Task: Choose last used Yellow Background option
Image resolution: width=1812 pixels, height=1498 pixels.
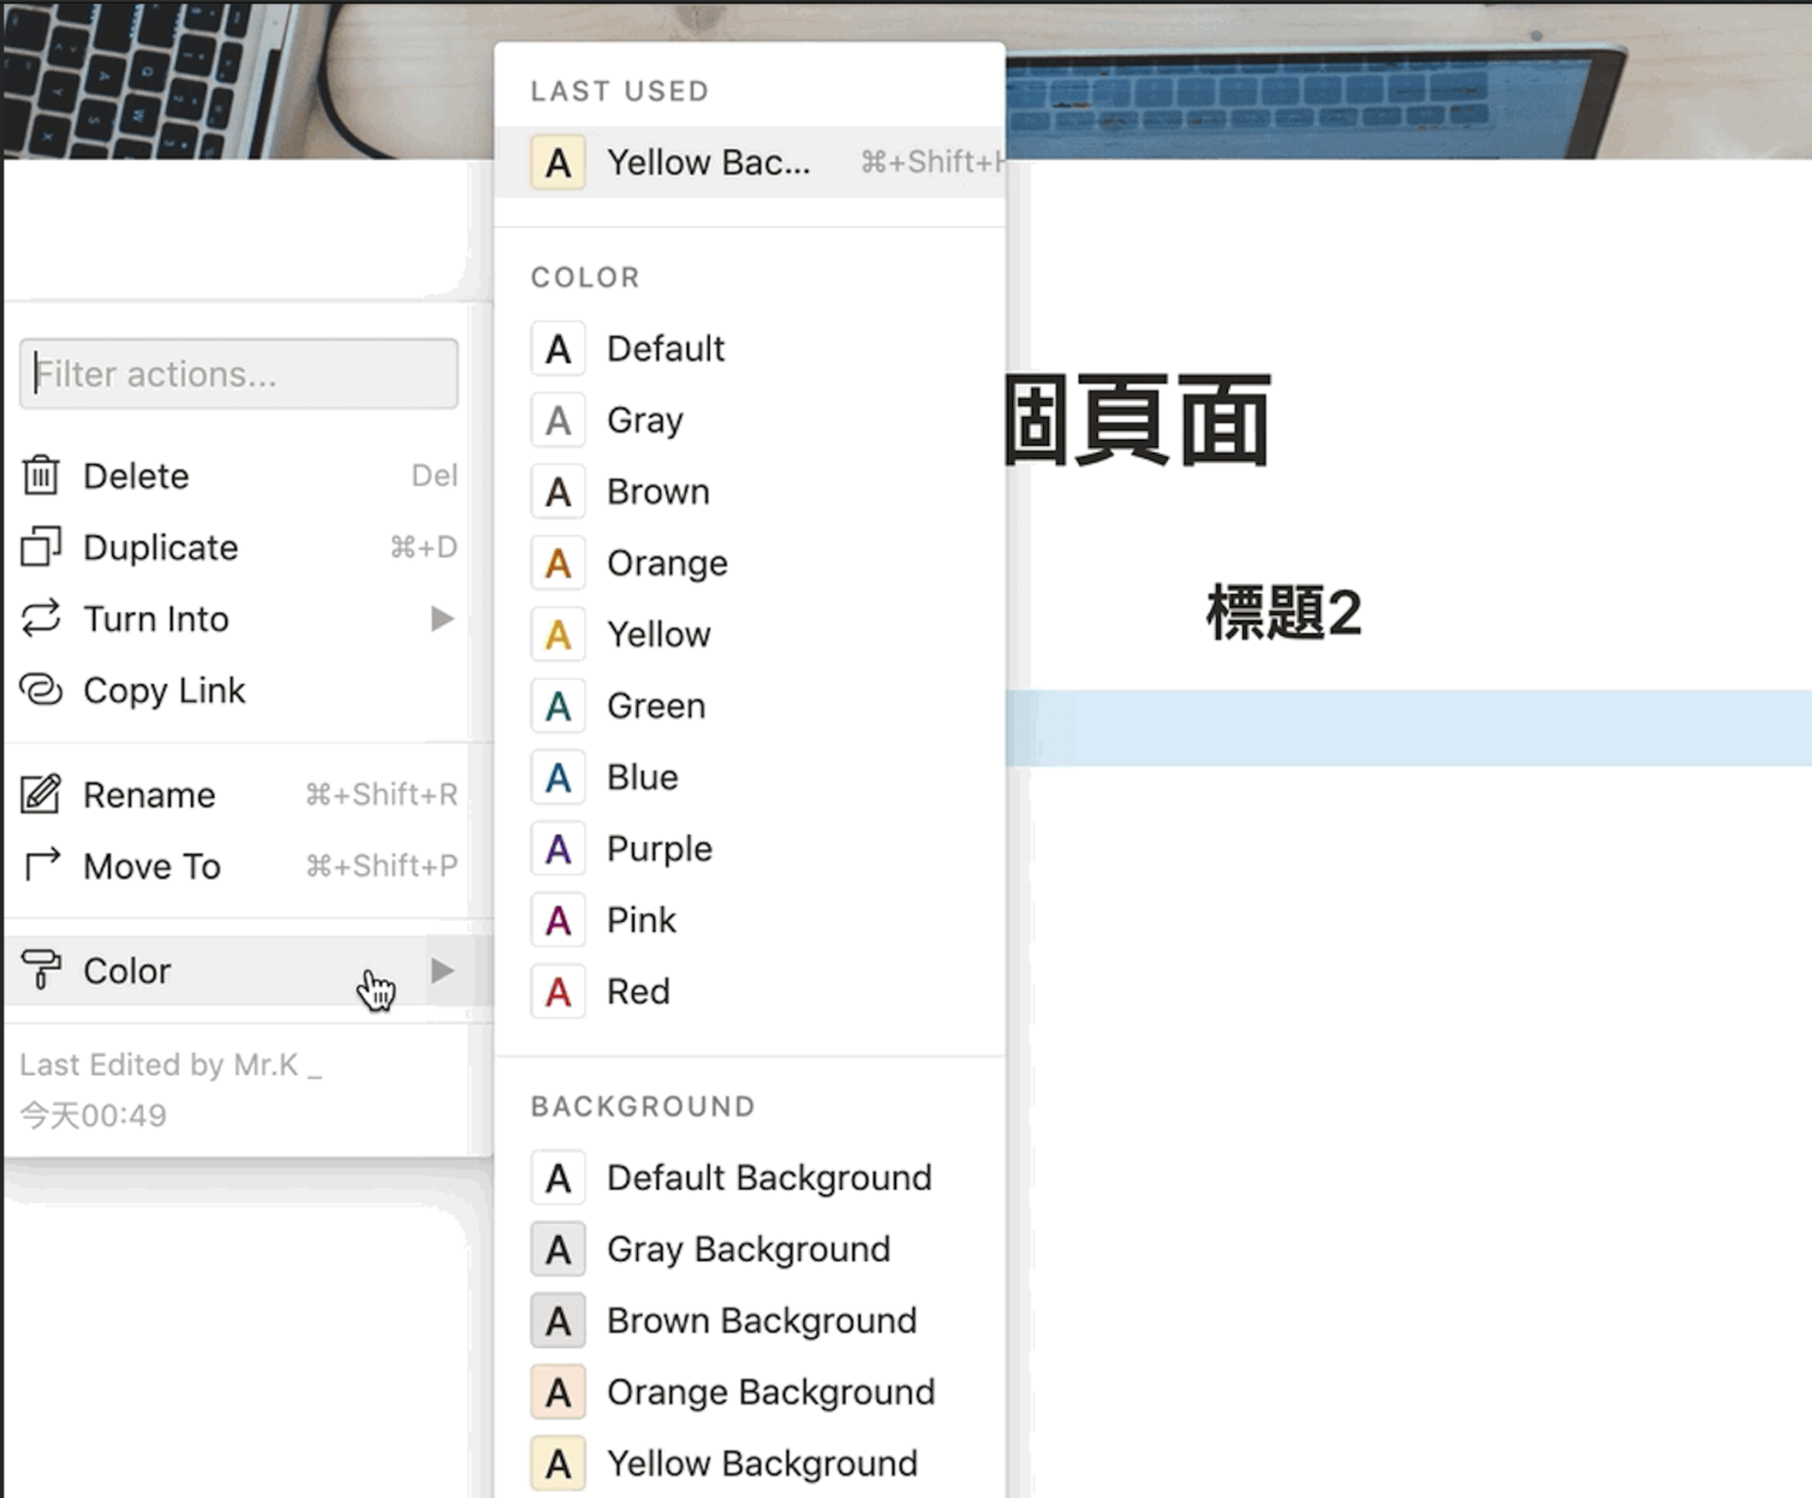Action: pyautogui.click(x=708, y=163)
